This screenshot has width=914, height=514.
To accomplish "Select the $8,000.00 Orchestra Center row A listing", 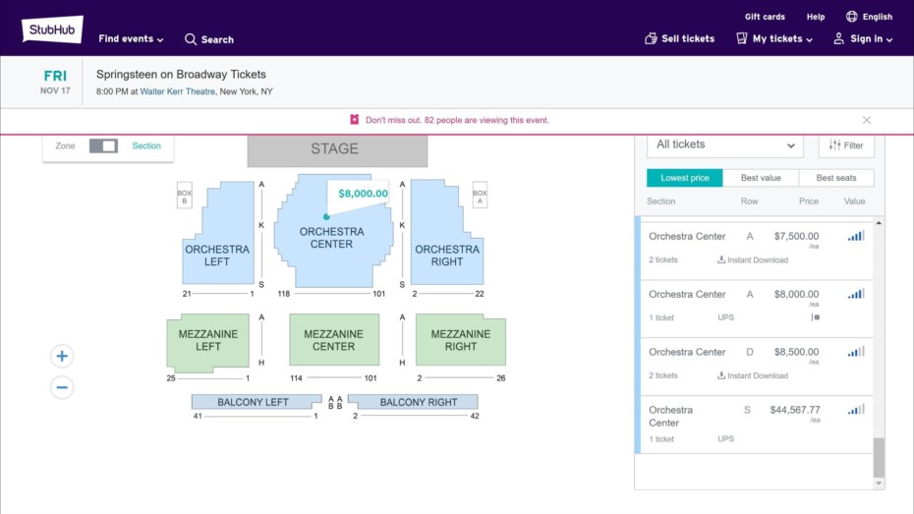I will coord(756,309).
